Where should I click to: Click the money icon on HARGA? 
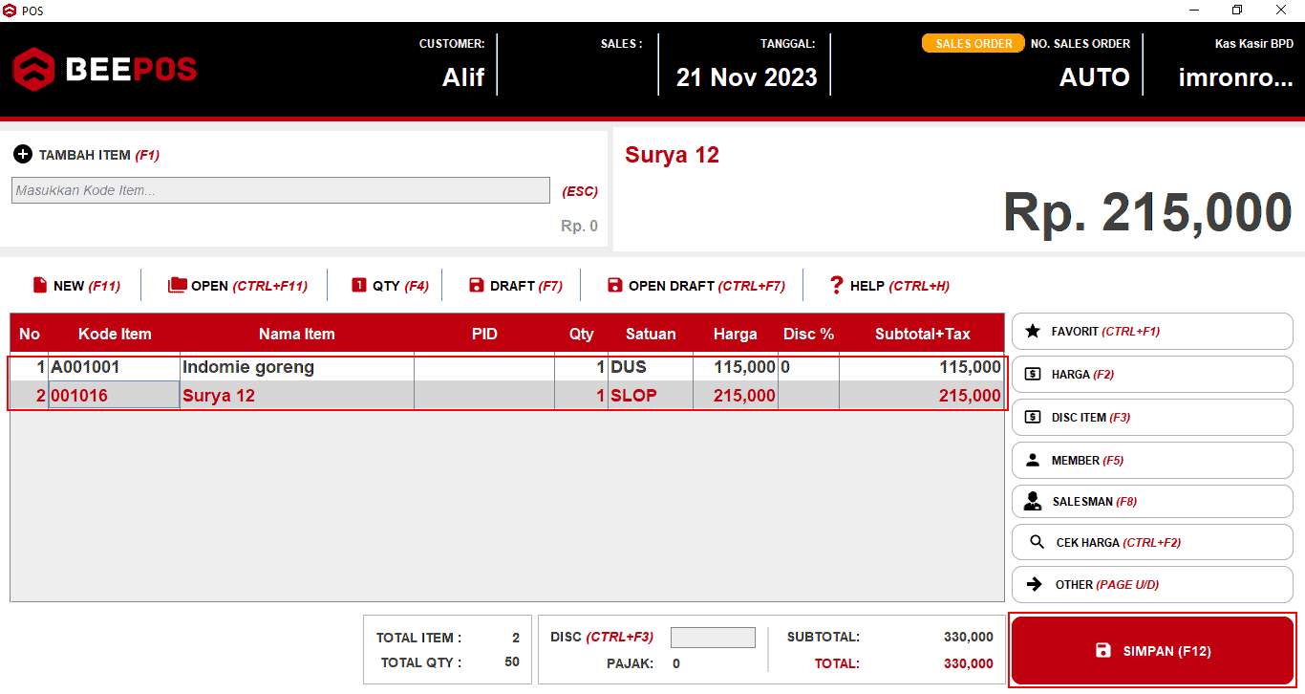[x=1033, y=374]
